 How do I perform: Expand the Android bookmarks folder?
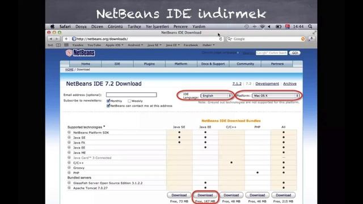click(135, 45)
